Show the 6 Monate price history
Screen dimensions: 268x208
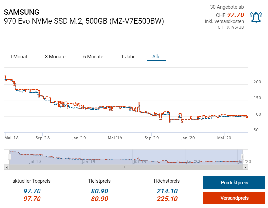click(x=93, y=57)
